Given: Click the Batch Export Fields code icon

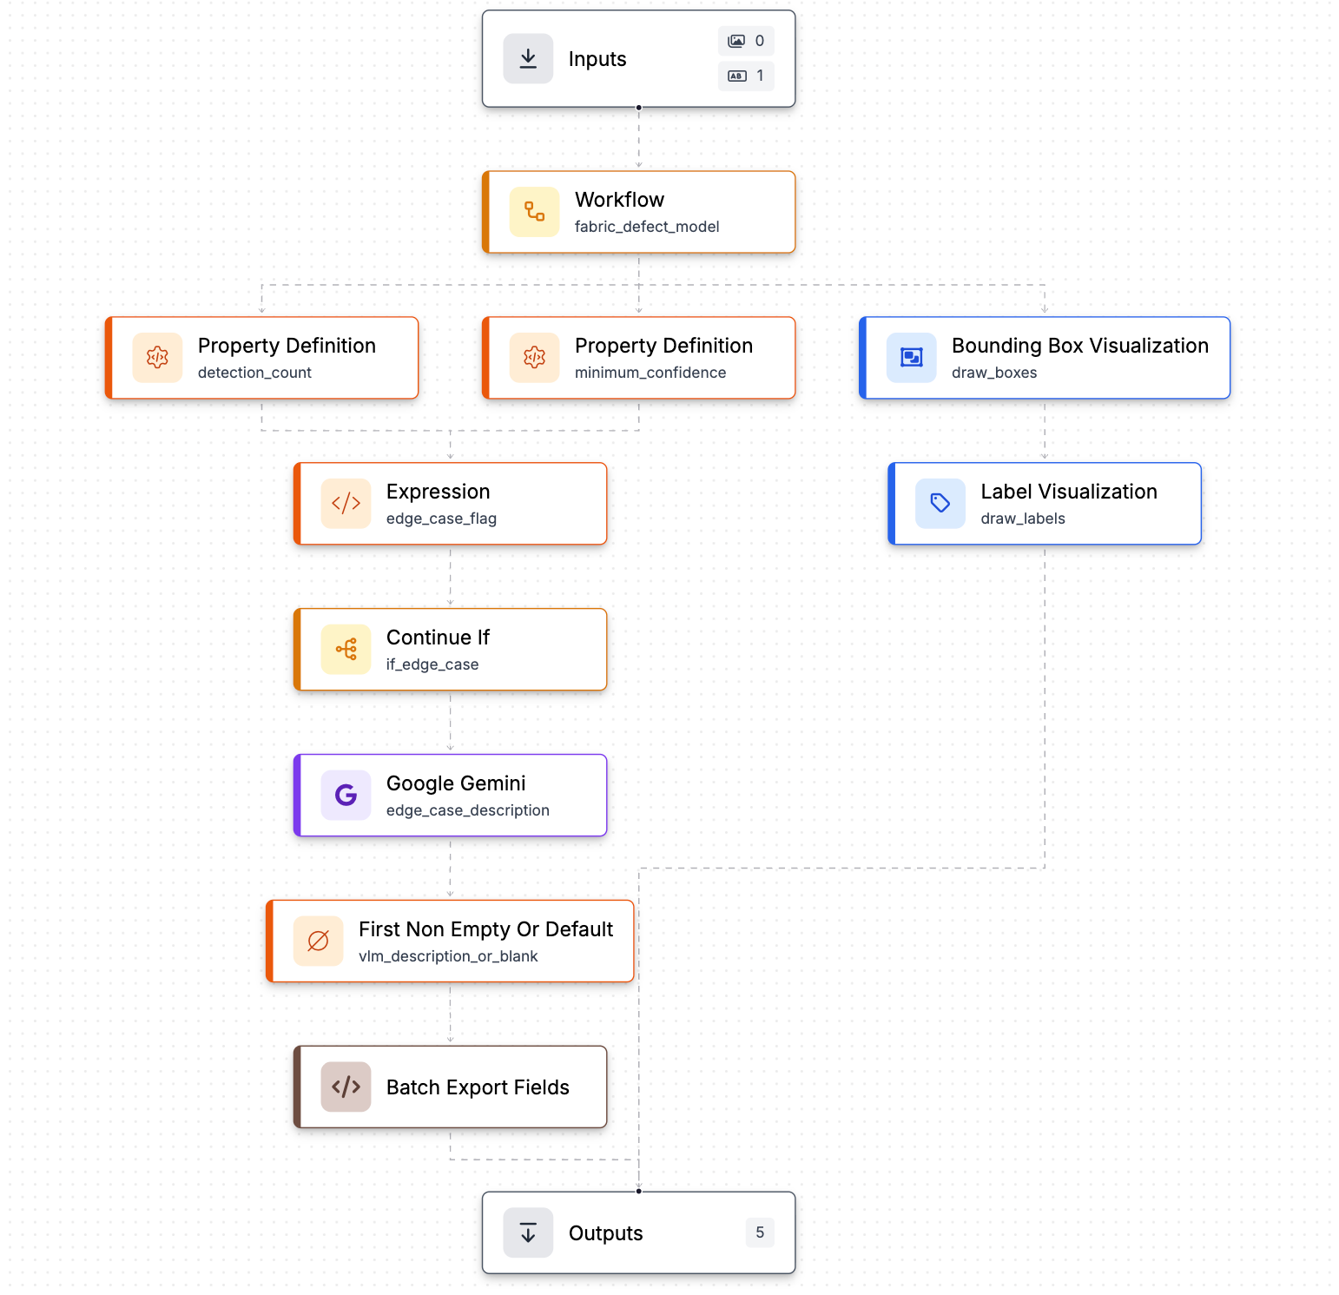Looking at the screenshot, I should 346,1087.
